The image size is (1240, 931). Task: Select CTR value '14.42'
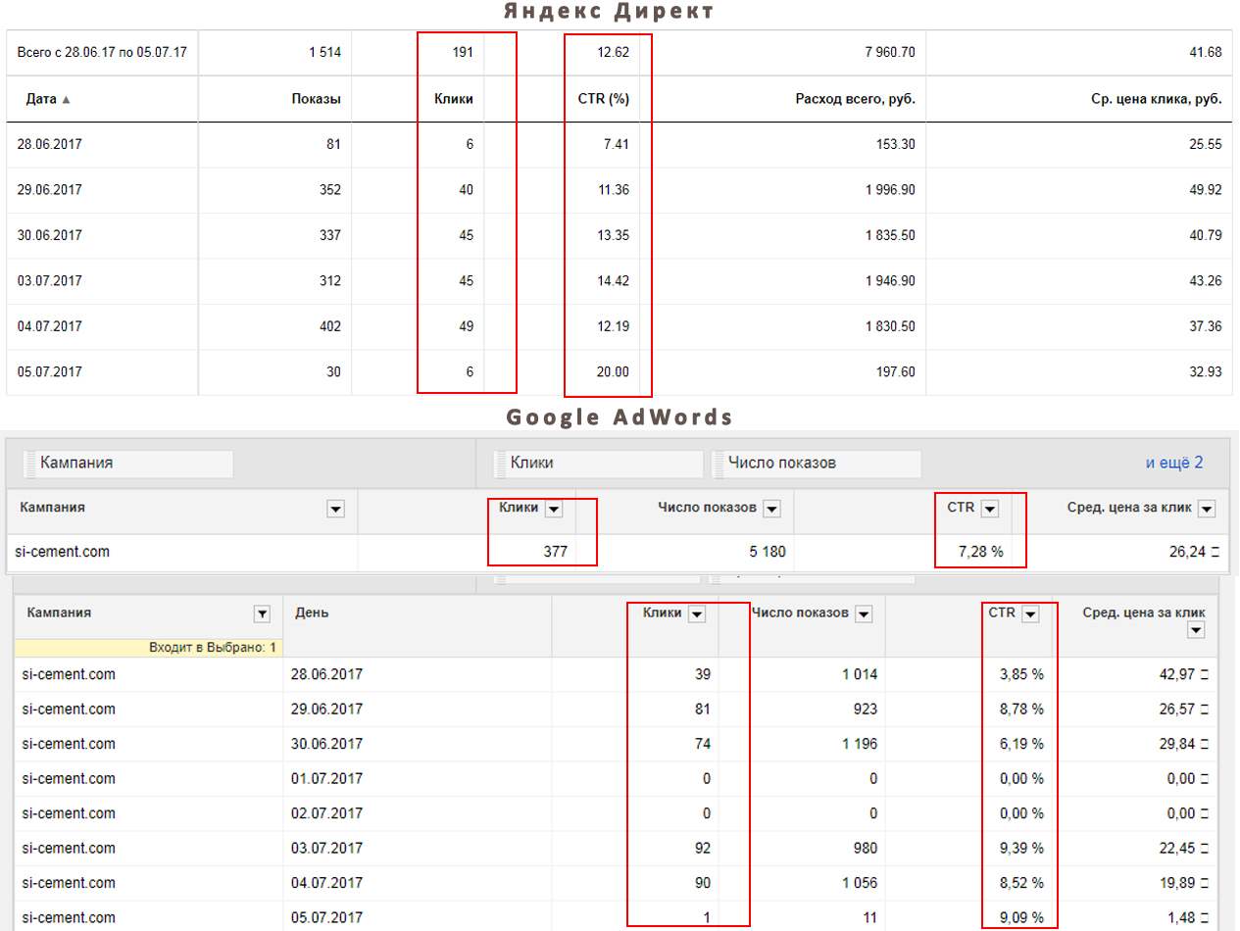point(615,281)
